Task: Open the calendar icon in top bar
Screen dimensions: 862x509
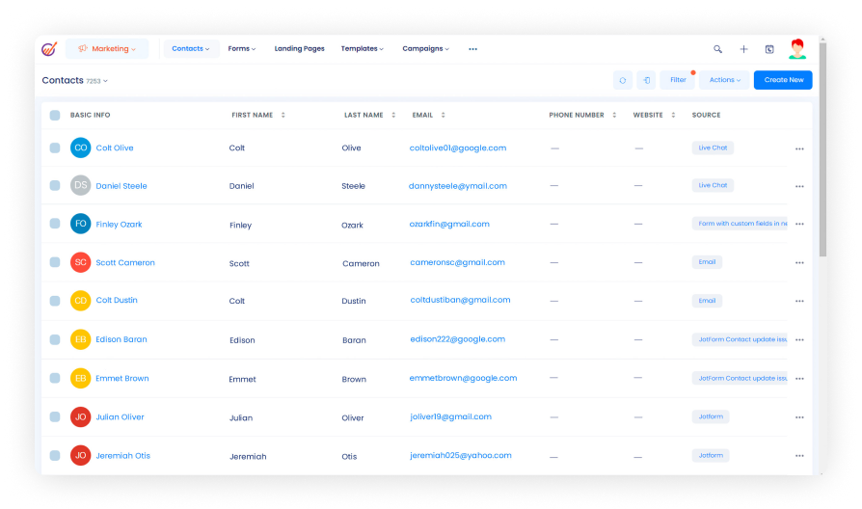Action: 769,49
